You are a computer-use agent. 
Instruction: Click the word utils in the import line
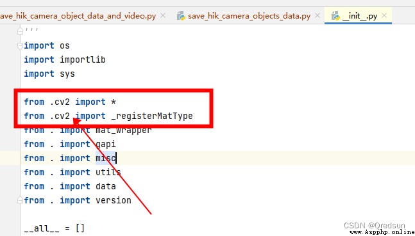[108, 172]
